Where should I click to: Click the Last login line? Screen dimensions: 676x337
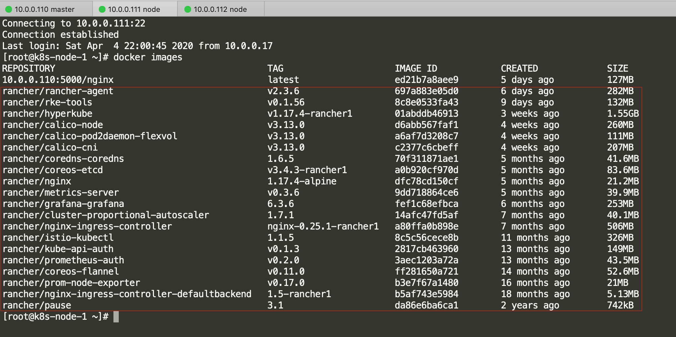[x=137, y=46]
